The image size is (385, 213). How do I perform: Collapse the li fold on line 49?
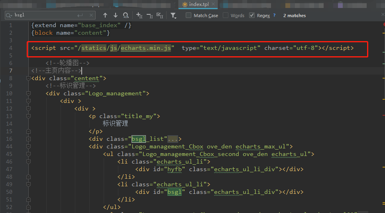click(28, 185)
